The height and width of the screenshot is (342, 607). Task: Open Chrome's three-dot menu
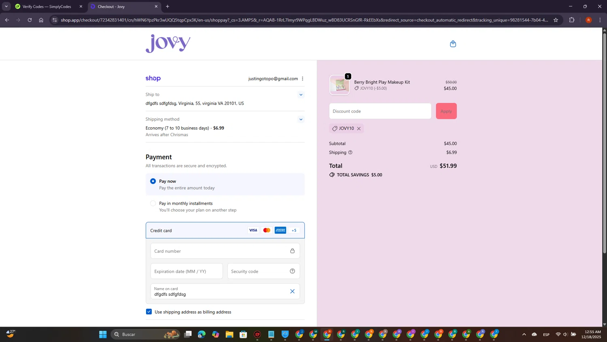600,20
